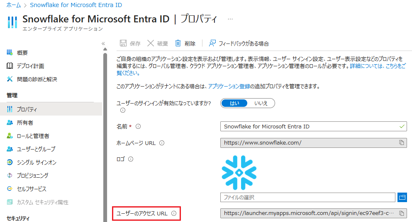Click the 保存 save icon
412x222 pixels.
tap(123, 43)
